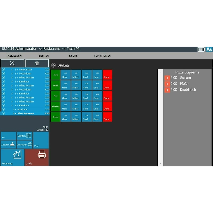The image size is (213, 213).
Task: Click the PLU button
Action: 41,140
